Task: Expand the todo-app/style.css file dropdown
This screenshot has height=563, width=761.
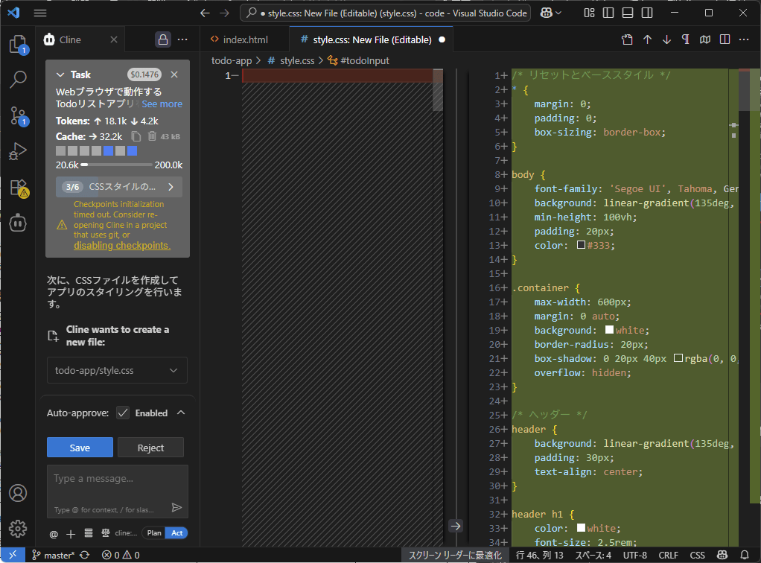Action: click(173, 370)
